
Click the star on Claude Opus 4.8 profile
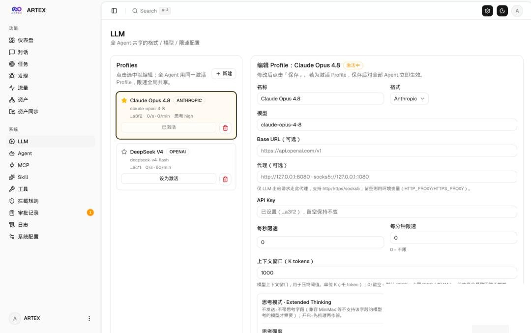pos(124,100)
